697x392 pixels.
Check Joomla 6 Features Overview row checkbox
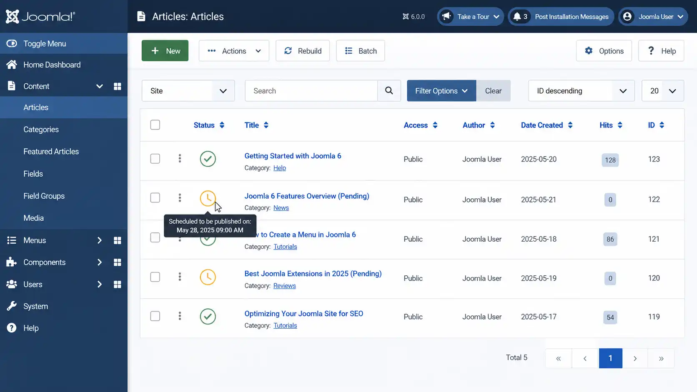pyautogui.click(x=155, y=198)
